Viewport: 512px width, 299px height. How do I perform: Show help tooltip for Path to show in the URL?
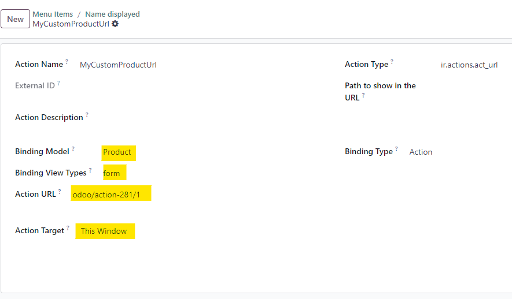coord(363,95)
